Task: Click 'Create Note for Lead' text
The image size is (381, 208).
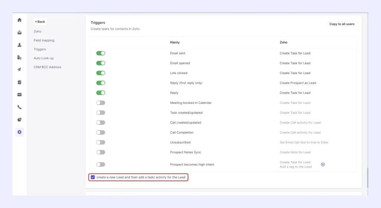Action: point(295,152)
